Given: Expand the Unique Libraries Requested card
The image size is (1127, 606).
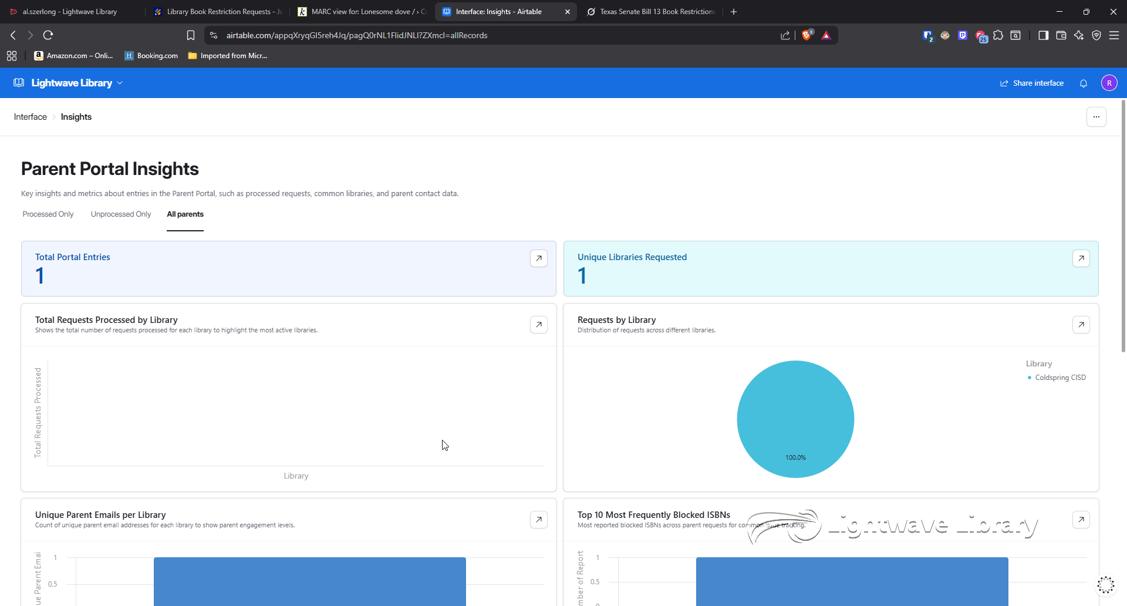Looking at the screenshot, I should click(x=1081, y=258).
